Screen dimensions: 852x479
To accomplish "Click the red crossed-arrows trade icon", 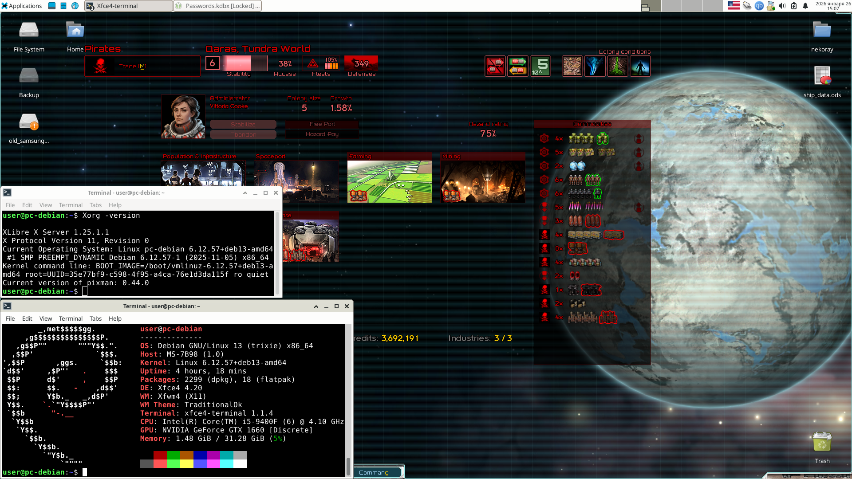I will pos(495,66).
